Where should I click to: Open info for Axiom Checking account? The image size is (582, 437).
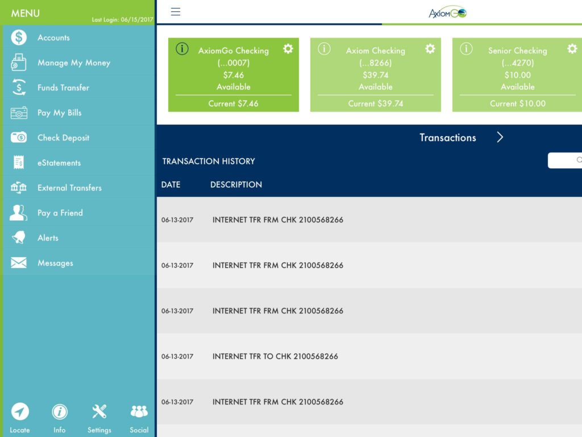click(324, 49)
